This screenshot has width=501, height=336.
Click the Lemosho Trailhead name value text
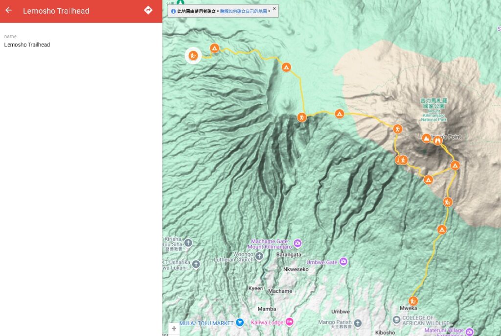click(x=27, y=45)
